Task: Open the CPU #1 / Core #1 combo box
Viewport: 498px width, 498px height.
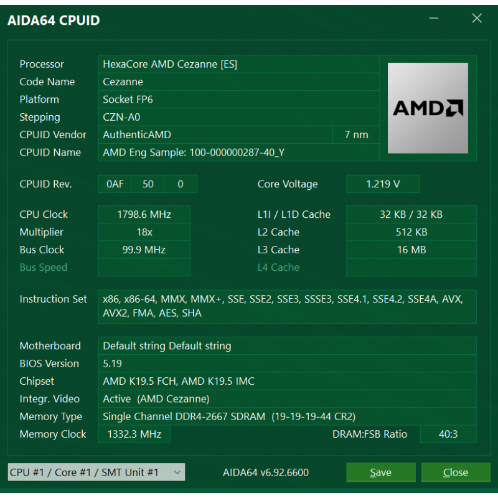Action: [x=96, y=472]
